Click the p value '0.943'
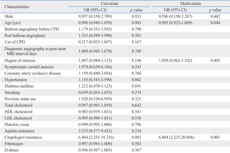This screenshot has width=230, height=153. click(136, 23)
